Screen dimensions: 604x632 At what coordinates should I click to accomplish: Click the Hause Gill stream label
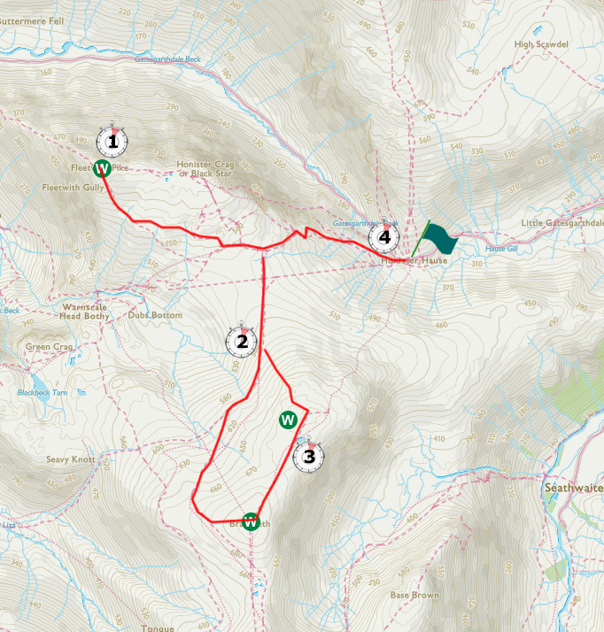pyautogui.click(x=501, y=249)
